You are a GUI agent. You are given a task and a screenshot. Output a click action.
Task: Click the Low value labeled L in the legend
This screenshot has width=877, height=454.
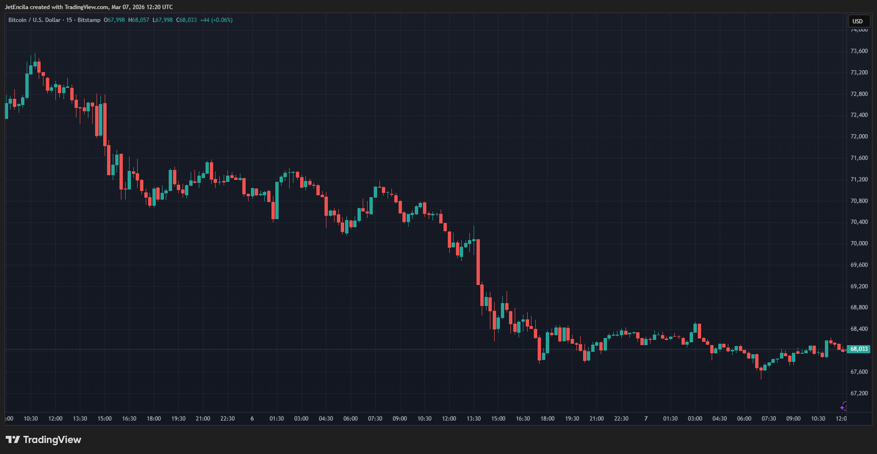[x=162, y=20]
